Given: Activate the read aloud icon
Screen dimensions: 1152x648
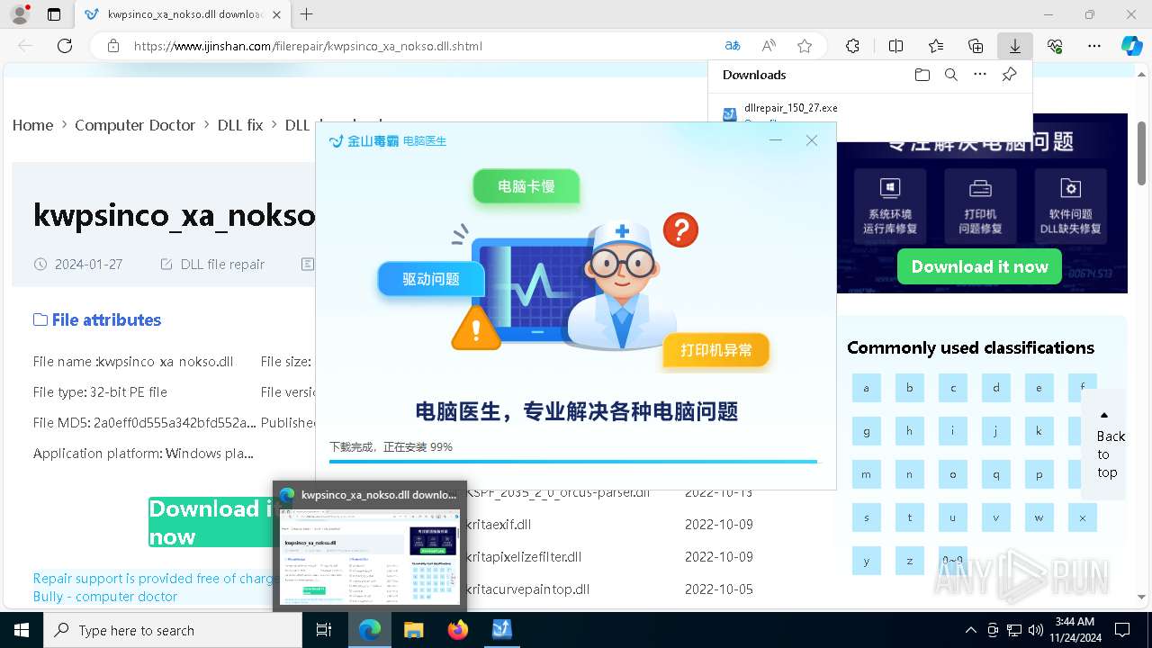Looking at the screenshot, I should (x=769, y=46).
